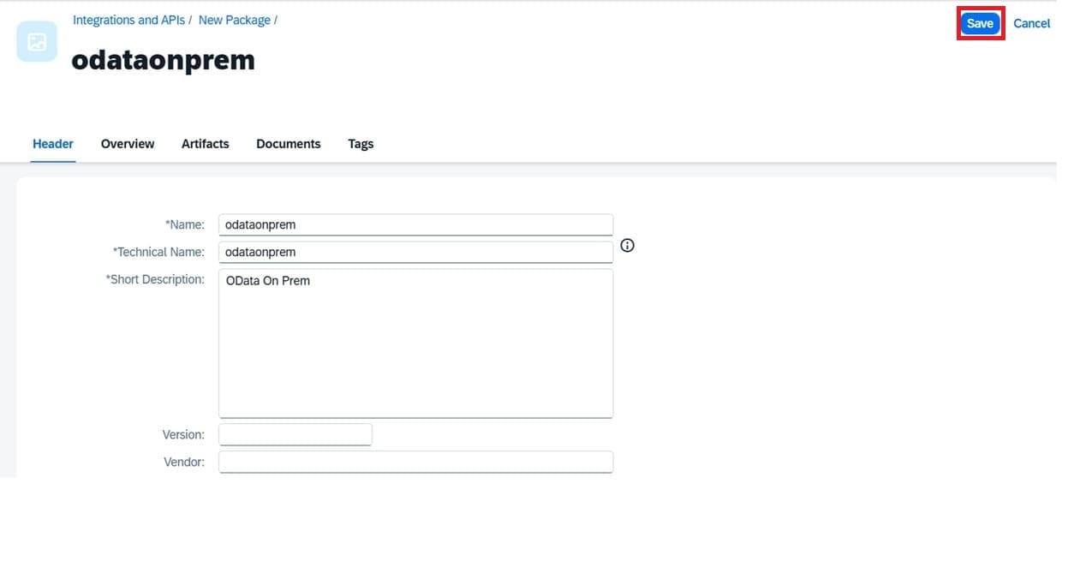Open Integrations and APIs breadcrumb link
This screenshot has height=561, width=1068.
(x=128, y=20)
